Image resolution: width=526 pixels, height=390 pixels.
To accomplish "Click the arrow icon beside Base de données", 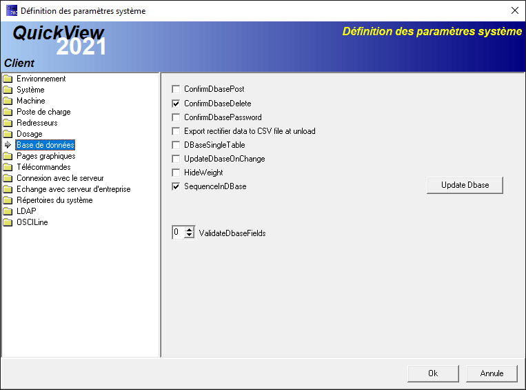I will (8, 145).
